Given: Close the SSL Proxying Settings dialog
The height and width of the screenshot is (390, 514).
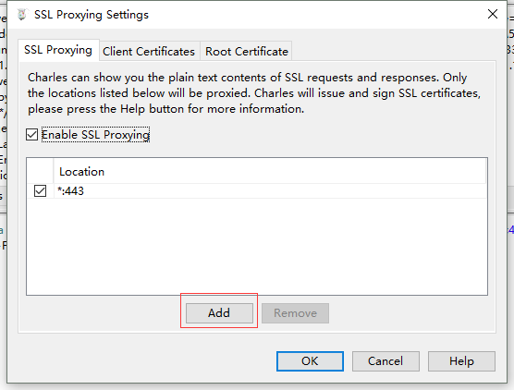Looking at the screenshot, I should tap(493, 14).
